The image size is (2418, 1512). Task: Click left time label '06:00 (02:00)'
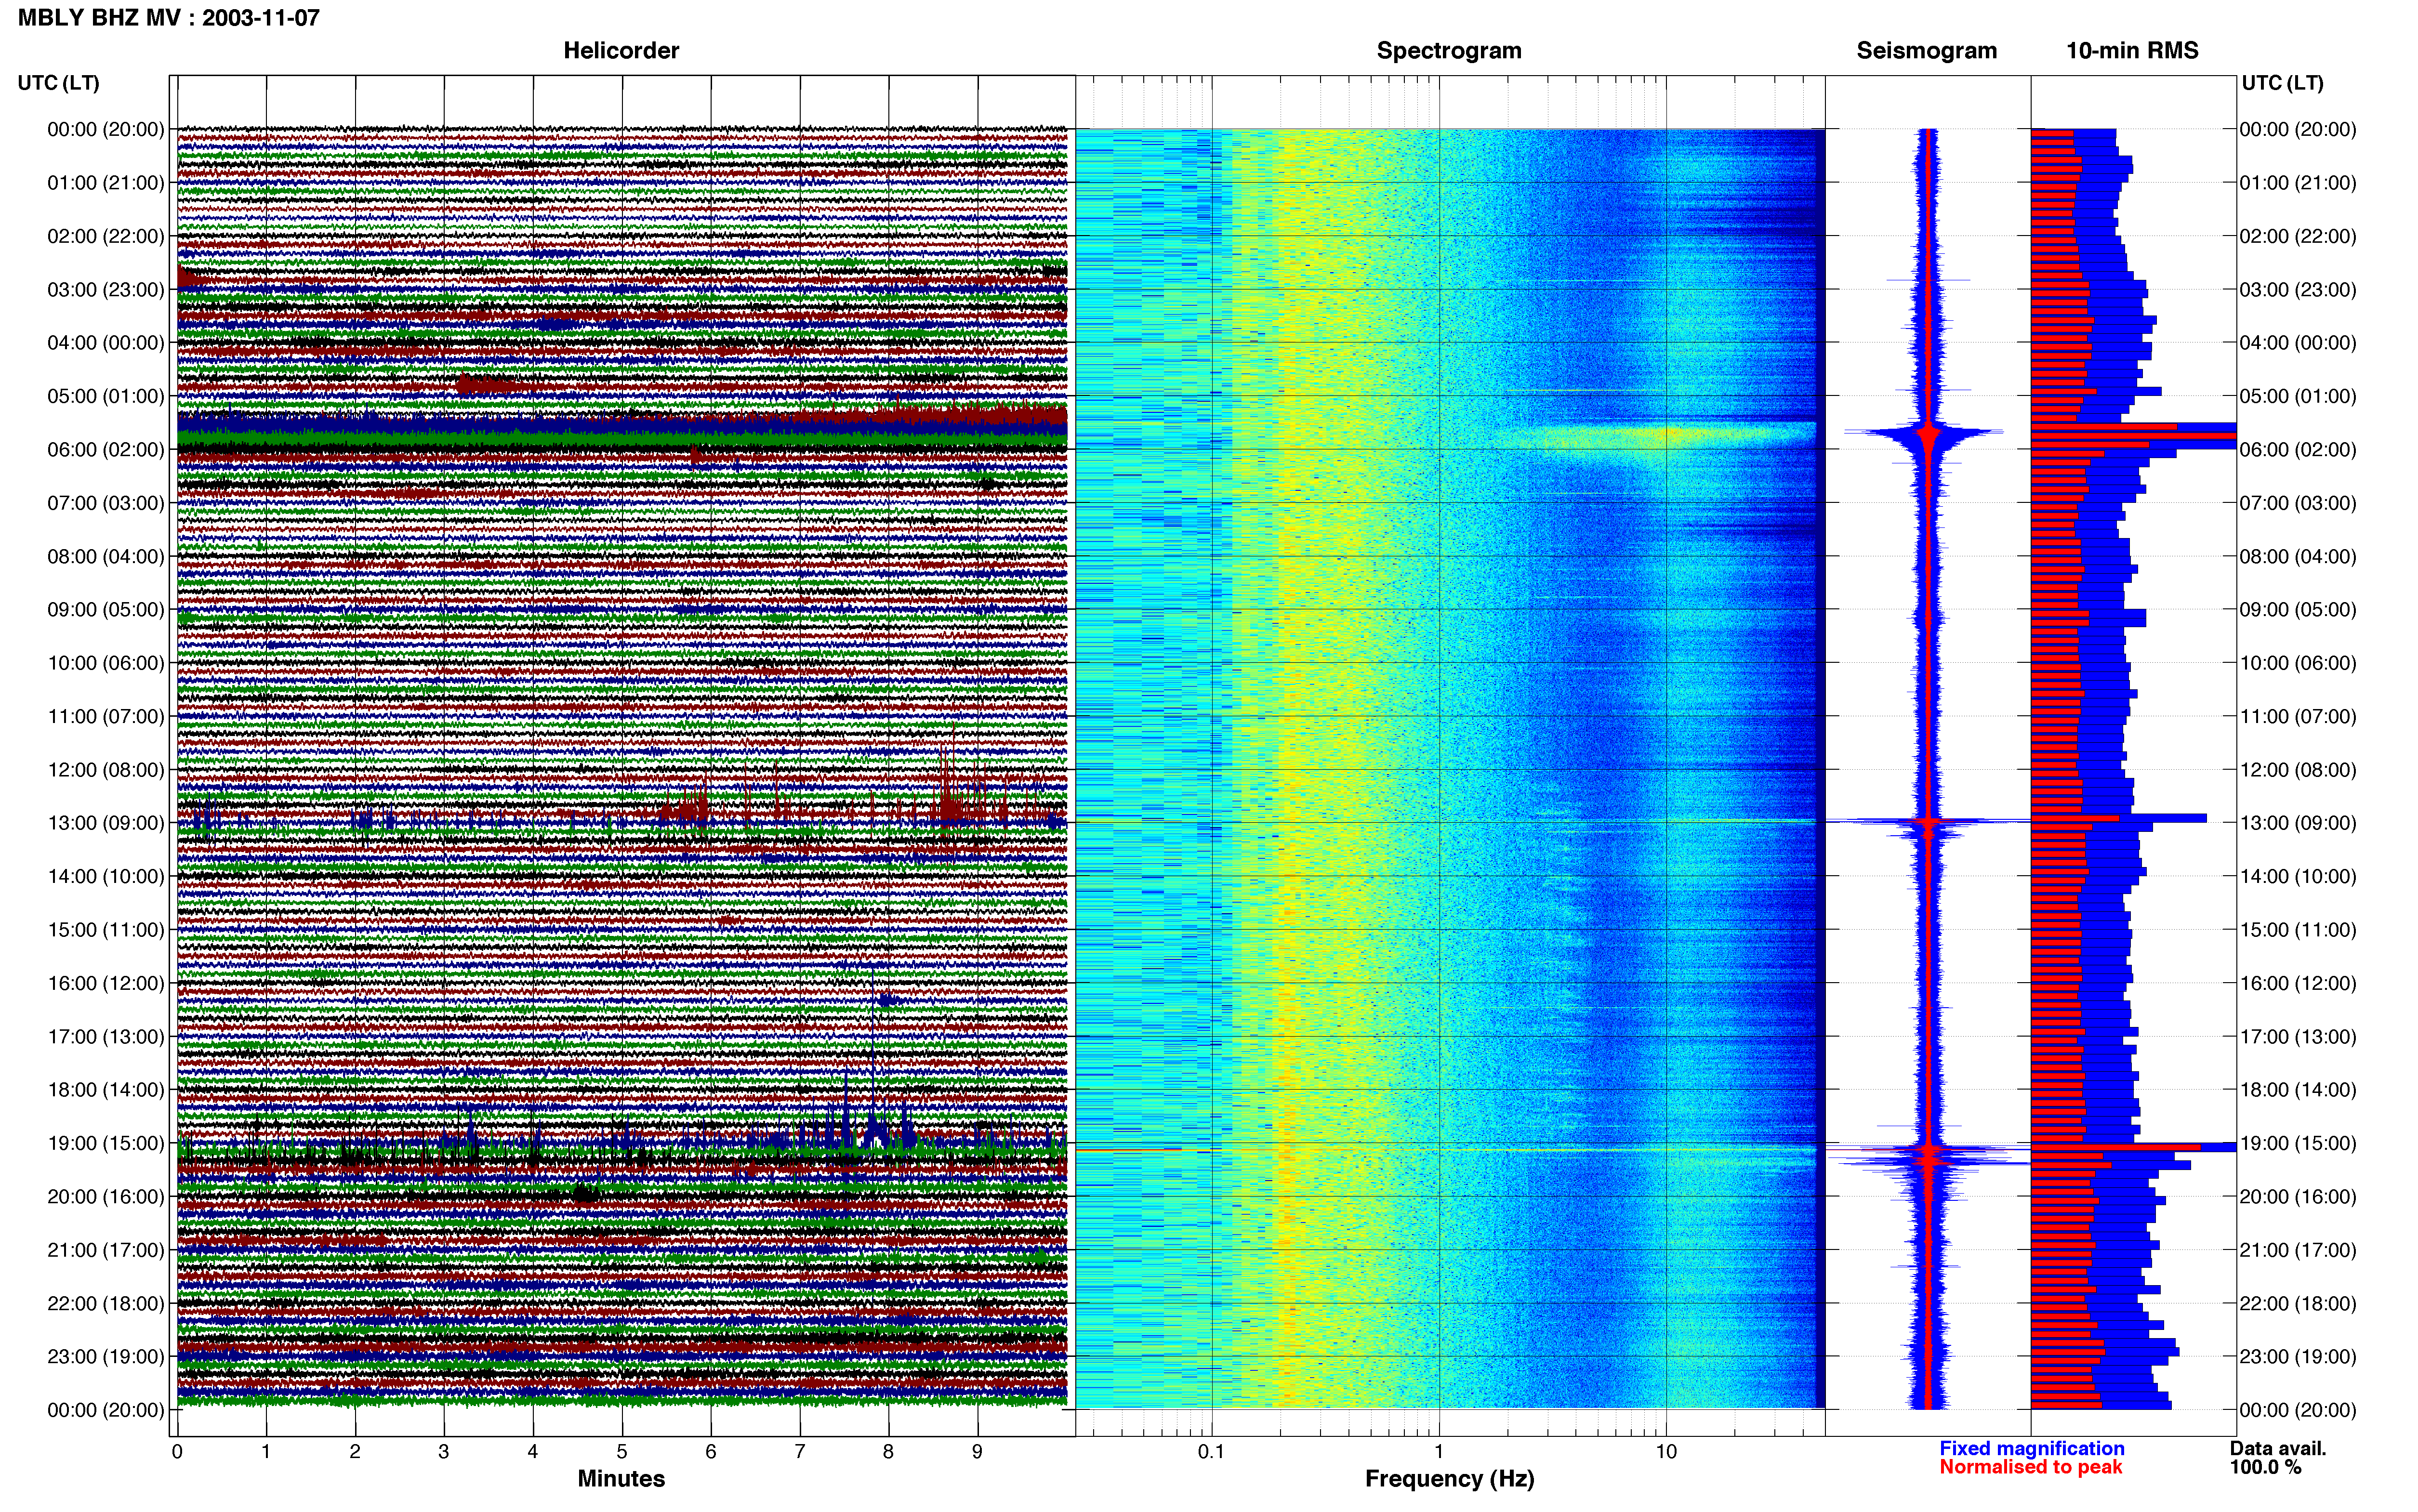106,449
